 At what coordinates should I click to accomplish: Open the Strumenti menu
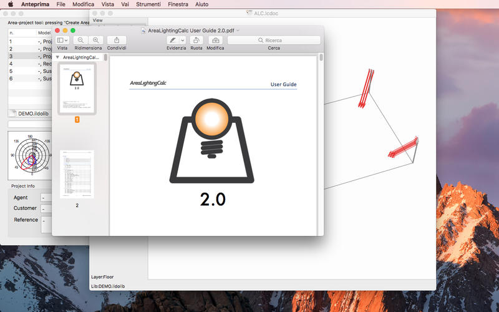click(148, 4)
